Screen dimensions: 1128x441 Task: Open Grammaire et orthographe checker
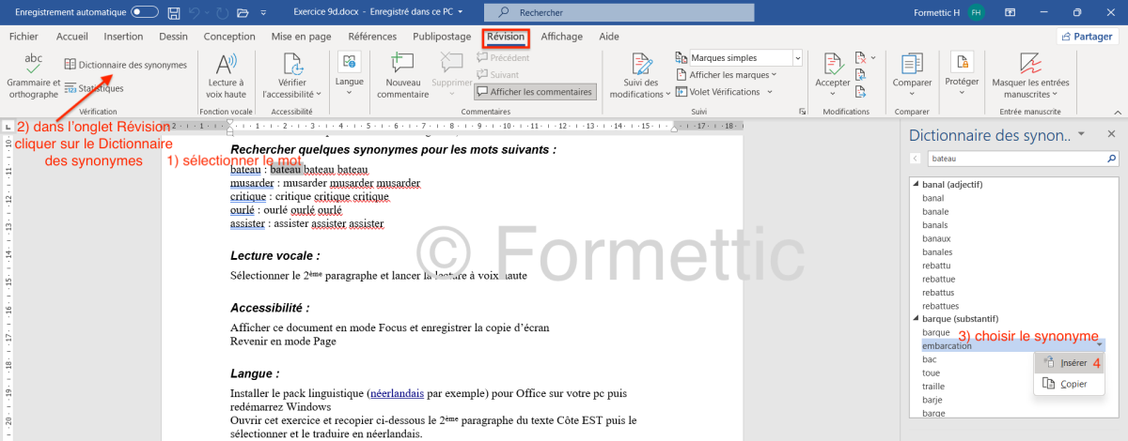pos(33,73)
